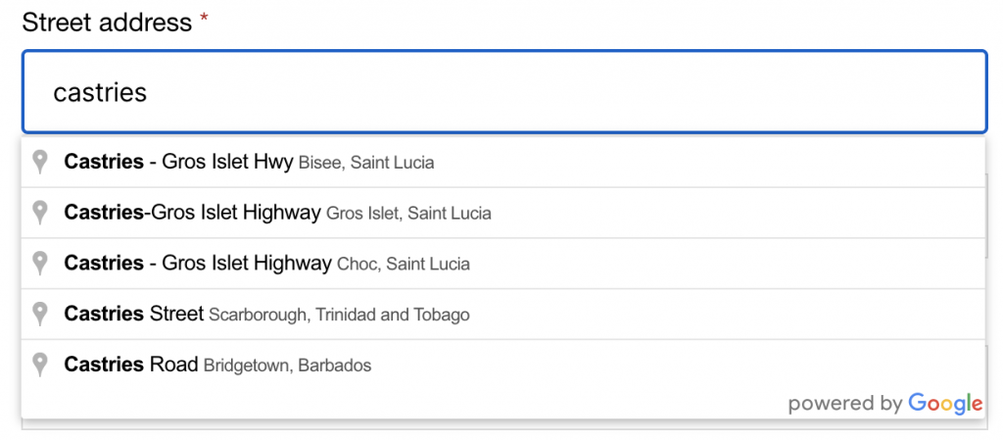Click the Street address label
1003x440 pixels.
pos(107,23)
